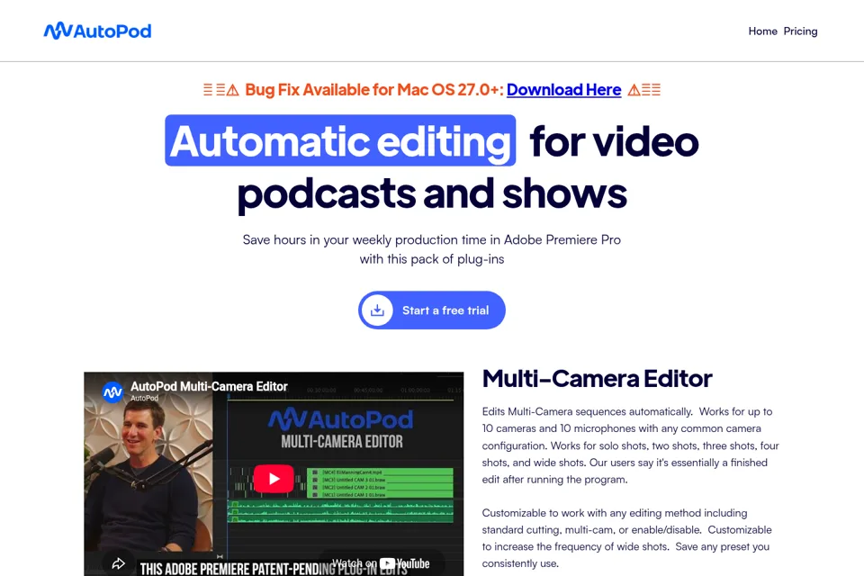Click the warning icon before Bug Fix text
Image resolution: width=864 pixels, height=576 pixels.
tap(233, 90)
